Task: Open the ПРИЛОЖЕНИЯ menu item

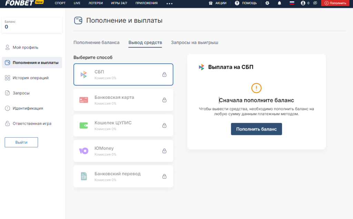Action: pos(147,3)
